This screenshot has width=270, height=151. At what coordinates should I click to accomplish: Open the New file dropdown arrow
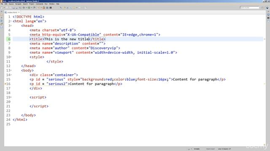point(4,8)
